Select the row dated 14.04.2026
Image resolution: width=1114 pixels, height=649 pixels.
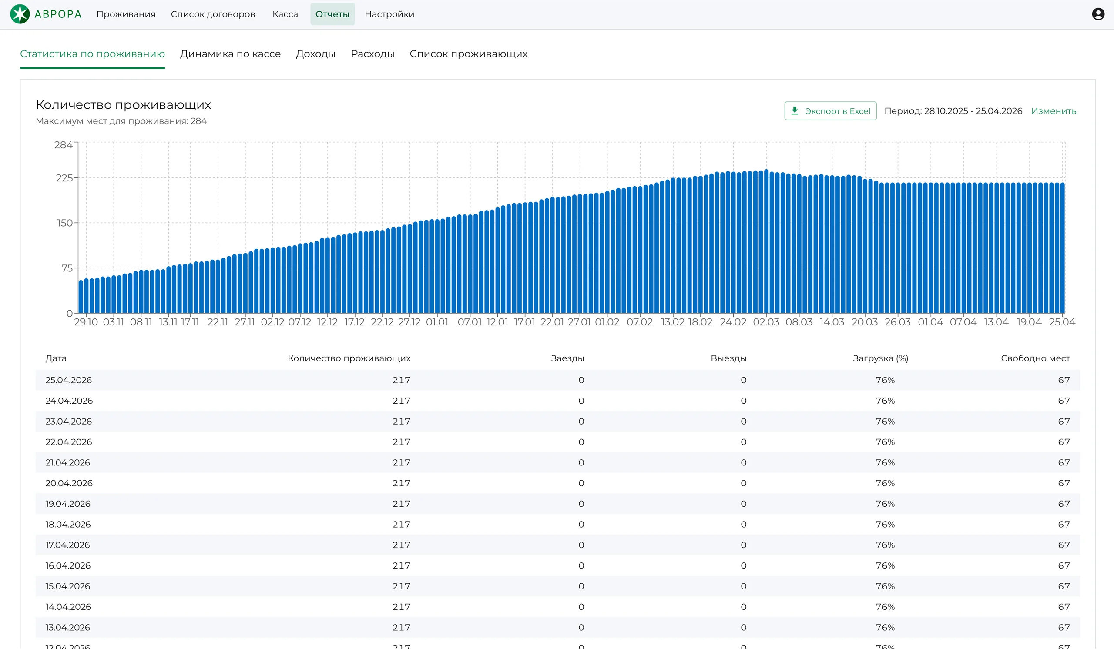[558, 607]
